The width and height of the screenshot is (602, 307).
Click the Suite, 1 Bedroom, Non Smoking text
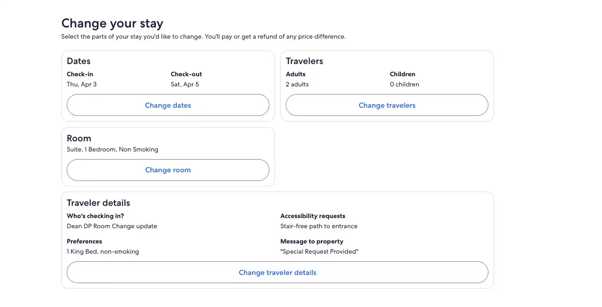113,149
